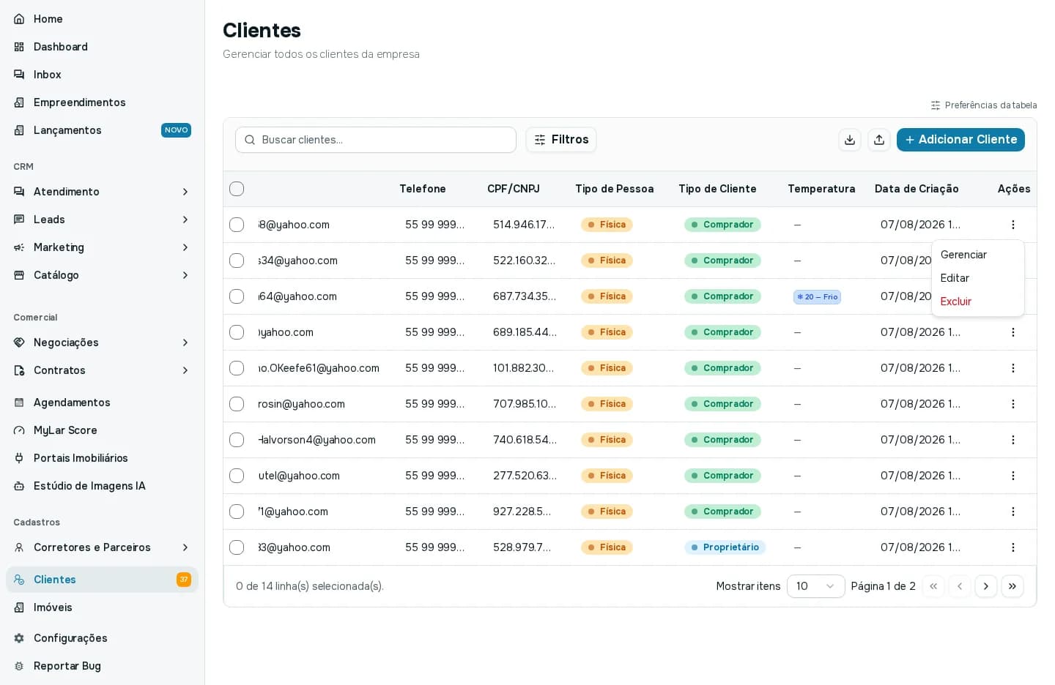This screenshot has height=685, width=1055.
Task: Click Tipo de Pessoa column header
Action: pos(614,189)
